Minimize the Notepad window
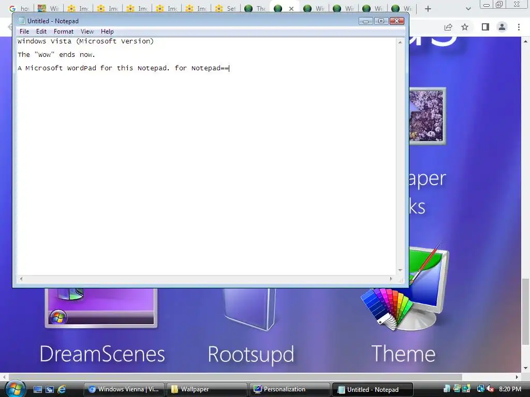Image resolution: width=530 pixels, height=397 pixels. tap(365, 21)
